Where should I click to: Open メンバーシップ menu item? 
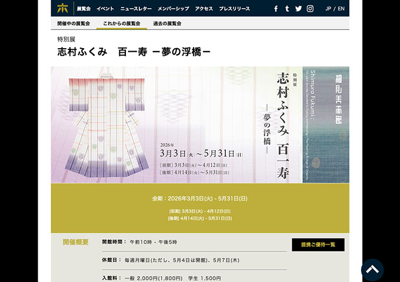173,9
